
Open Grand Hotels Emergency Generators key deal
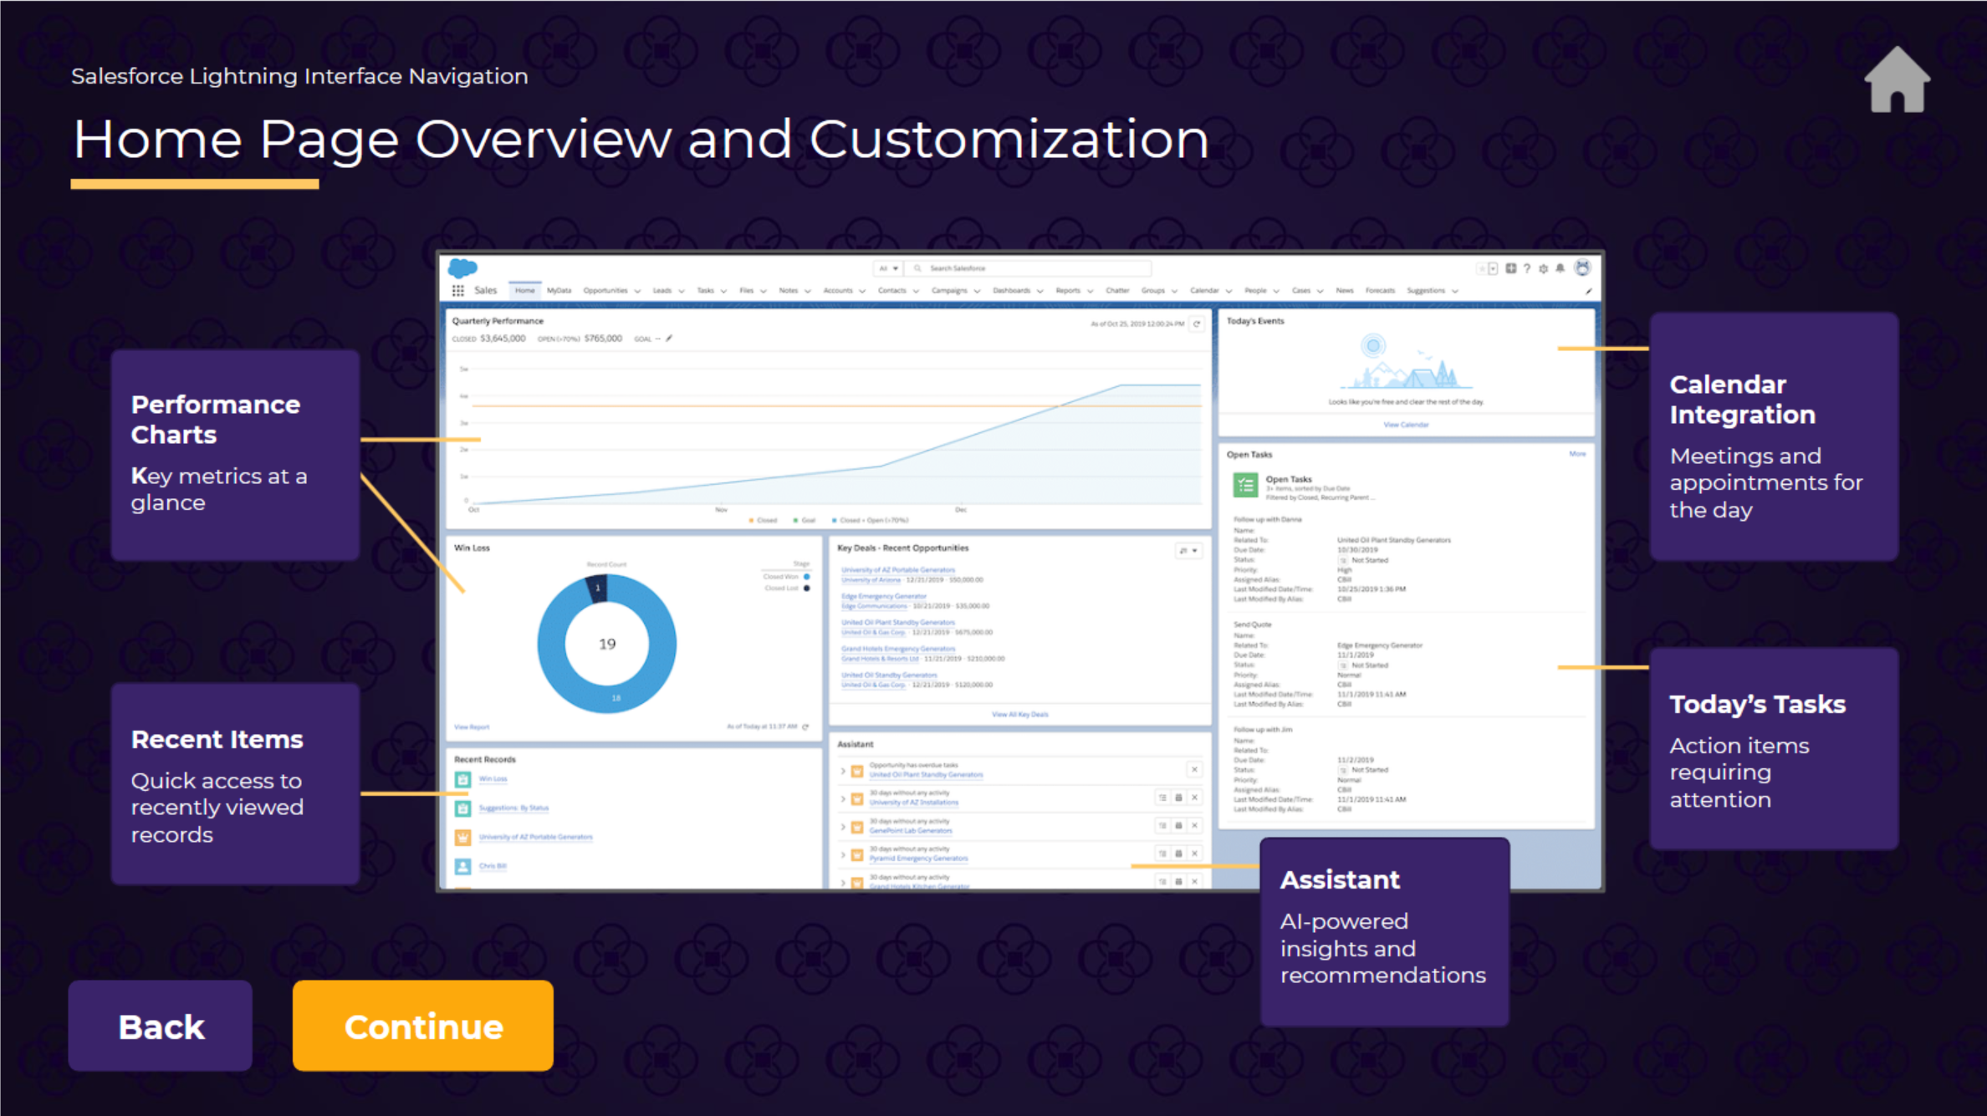click(x=898, y=649)
